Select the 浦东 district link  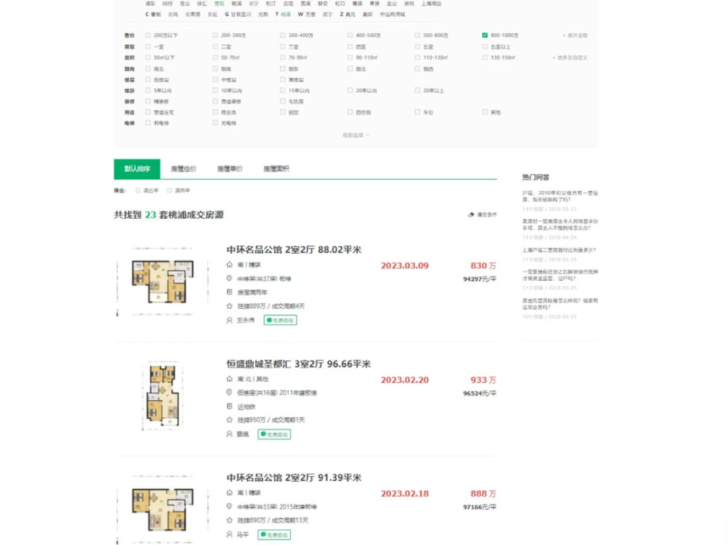151,4
